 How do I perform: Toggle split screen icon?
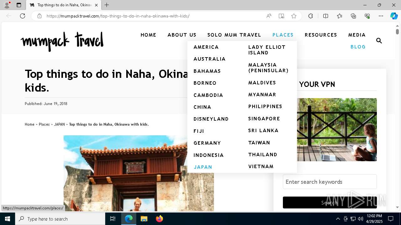325,16
